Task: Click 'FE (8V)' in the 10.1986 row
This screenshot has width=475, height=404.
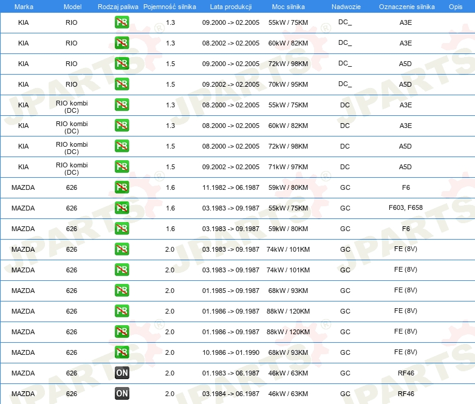Action: (406, 352)
